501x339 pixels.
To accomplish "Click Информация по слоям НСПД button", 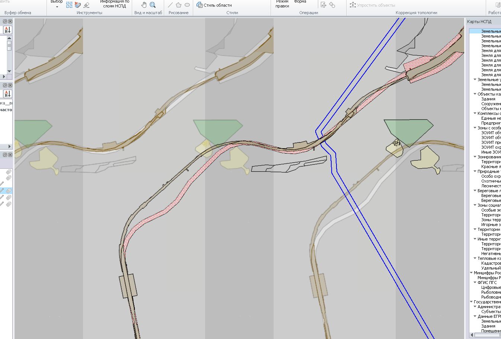I will [x=114, y=4].
